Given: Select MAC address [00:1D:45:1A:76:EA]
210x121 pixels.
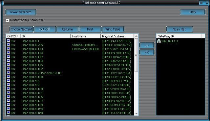Looking at the screenshot, I should (x=117, y=73).
